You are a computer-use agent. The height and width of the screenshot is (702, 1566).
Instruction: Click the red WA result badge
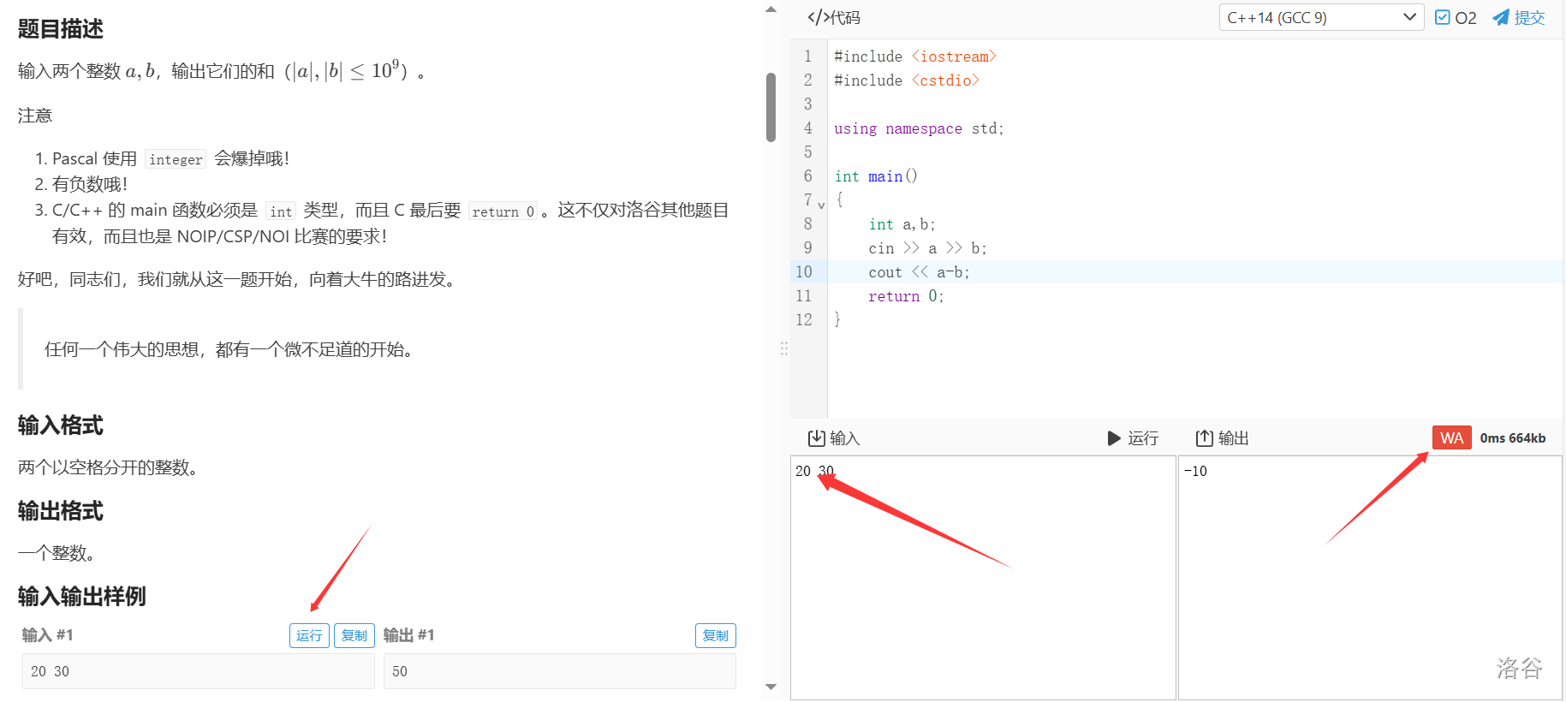[x=1451, y=438]
